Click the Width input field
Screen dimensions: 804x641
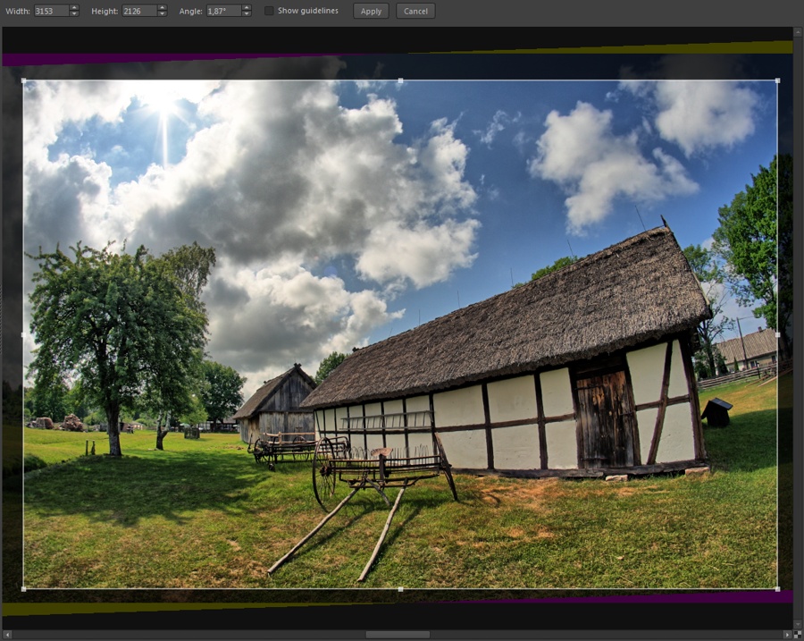(x=52, y=11)
